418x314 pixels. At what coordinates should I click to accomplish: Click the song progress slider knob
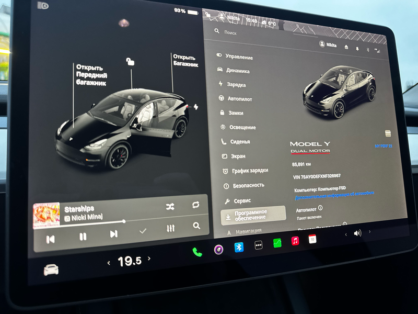(124, 221)
